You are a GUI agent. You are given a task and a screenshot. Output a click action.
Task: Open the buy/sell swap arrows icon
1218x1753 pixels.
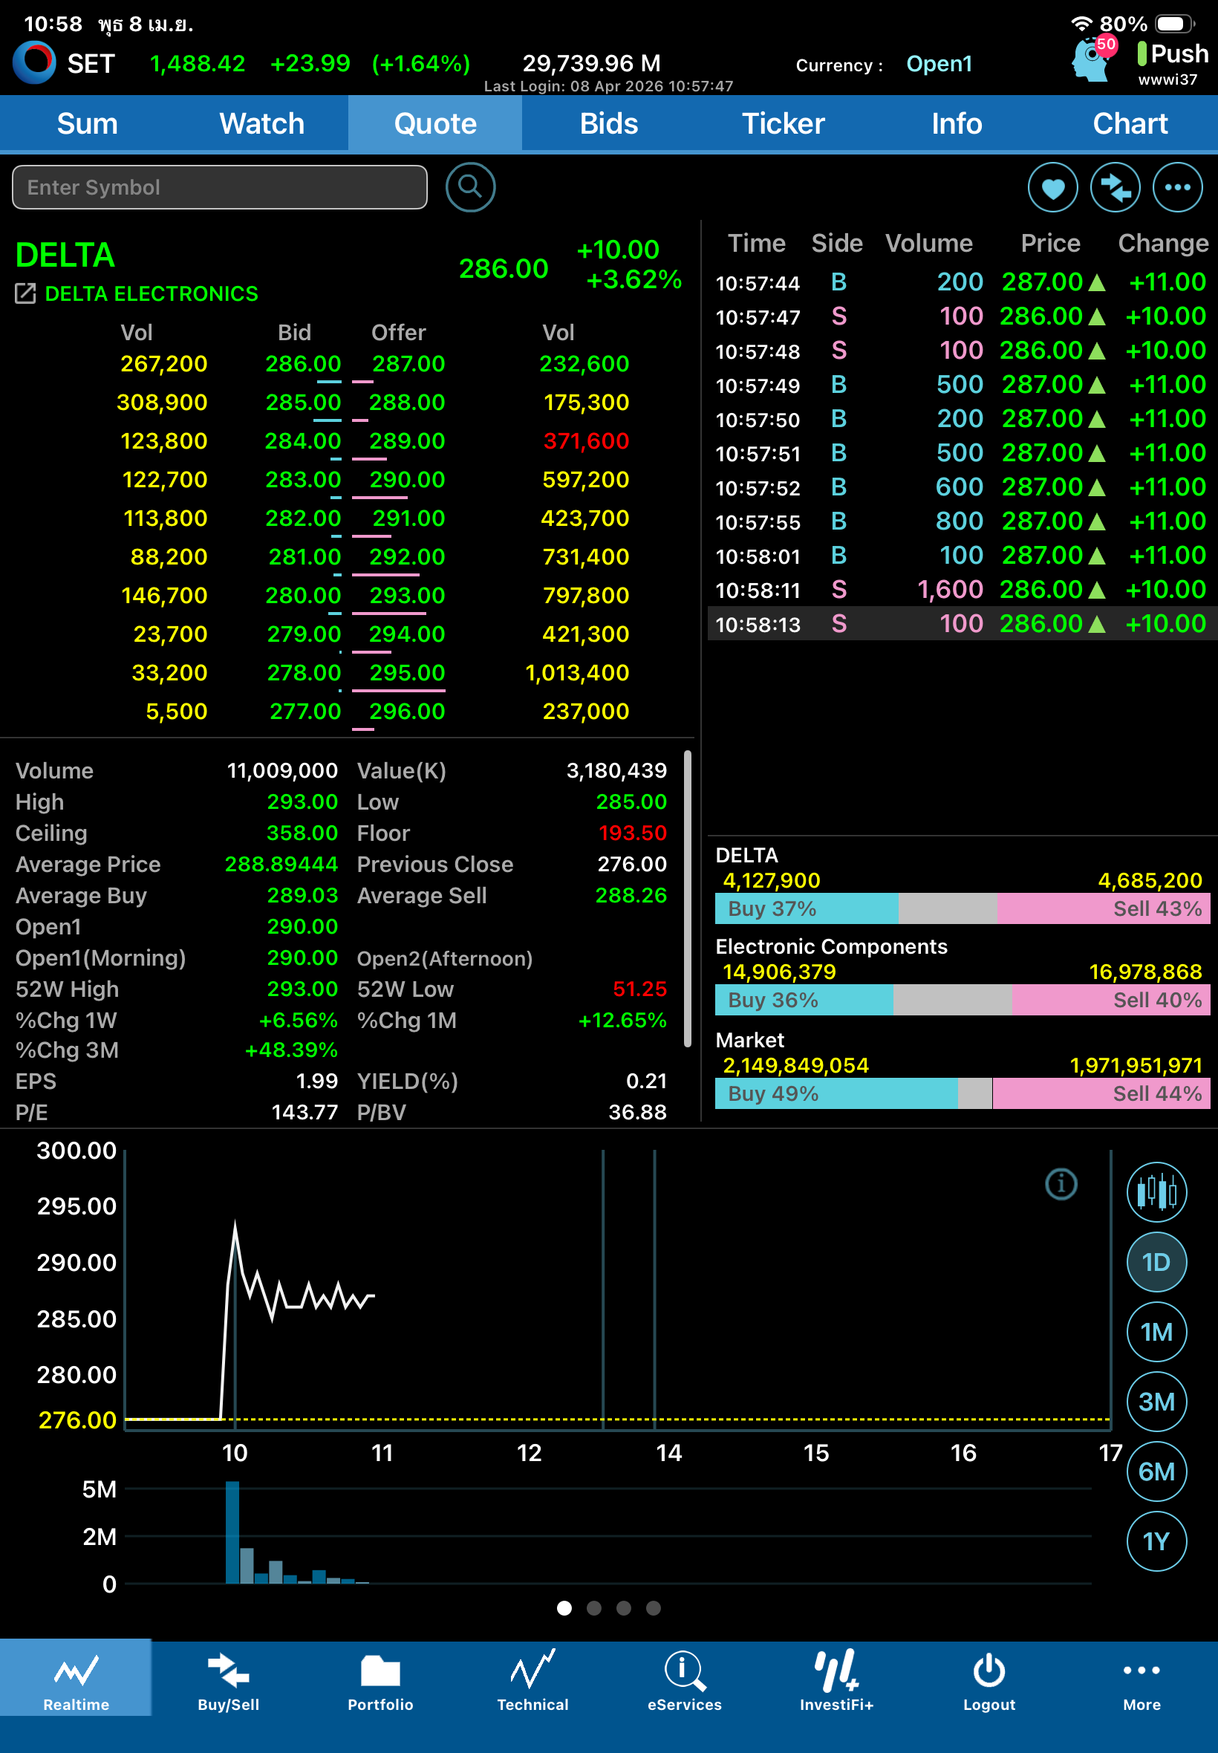[1115, 187]
